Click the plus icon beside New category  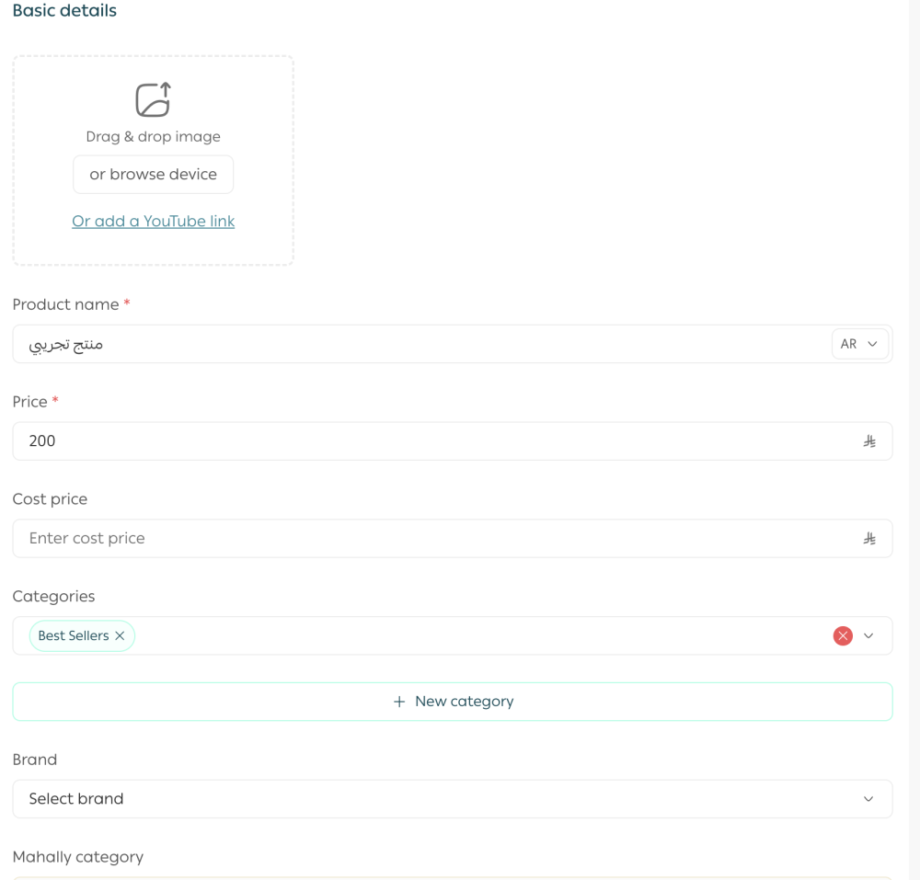(399, 702)
